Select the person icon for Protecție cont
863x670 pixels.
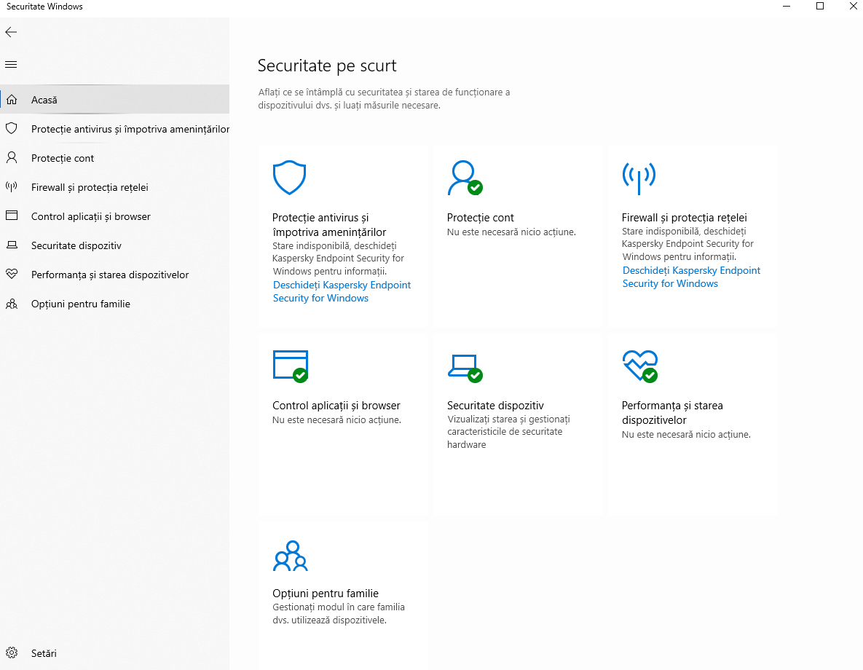tap(464, 177)
